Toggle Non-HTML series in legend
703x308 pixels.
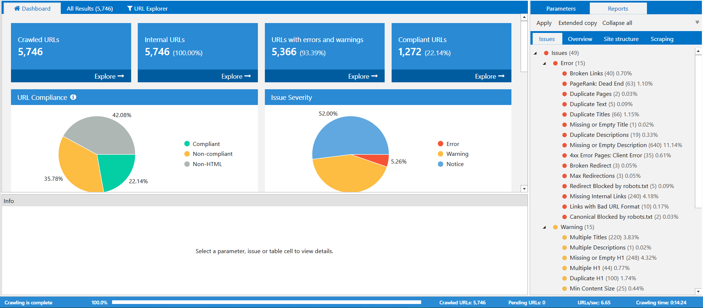[187, 164]
